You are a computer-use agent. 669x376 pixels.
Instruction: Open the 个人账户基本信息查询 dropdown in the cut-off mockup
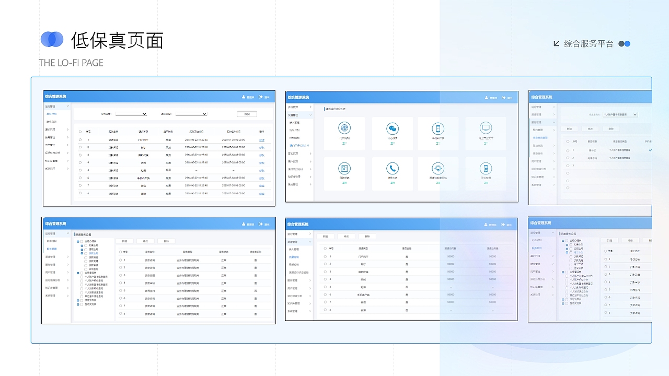(x=620, y=114)
